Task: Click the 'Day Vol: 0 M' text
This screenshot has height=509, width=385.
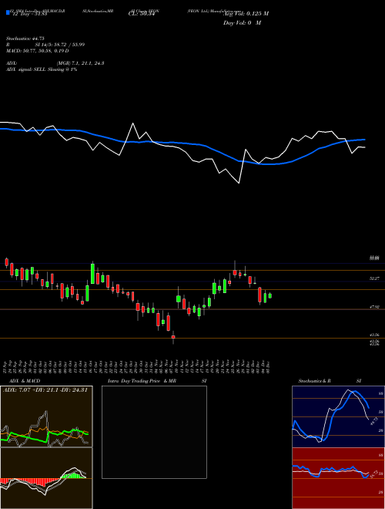Action: (x=242, y=23)
